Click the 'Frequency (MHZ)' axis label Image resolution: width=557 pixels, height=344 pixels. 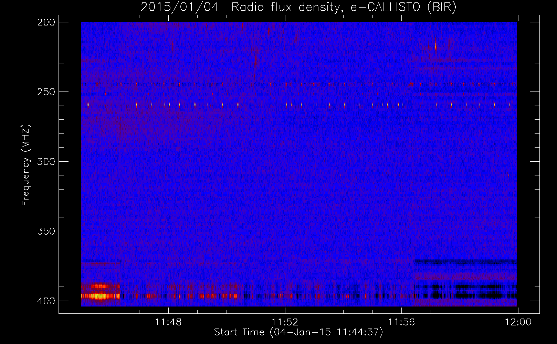pyautogui.click(x=26, y=165)
